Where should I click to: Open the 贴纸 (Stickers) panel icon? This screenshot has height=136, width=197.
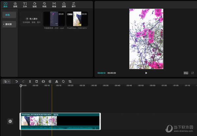(34, 4)
